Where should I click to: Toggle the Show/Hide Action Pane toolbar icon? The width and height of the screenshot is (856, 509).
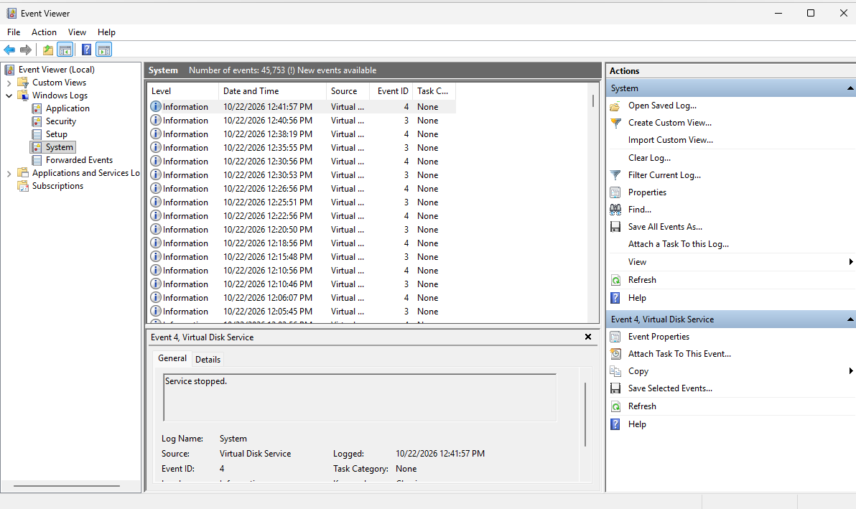click(x=103, y=50)
